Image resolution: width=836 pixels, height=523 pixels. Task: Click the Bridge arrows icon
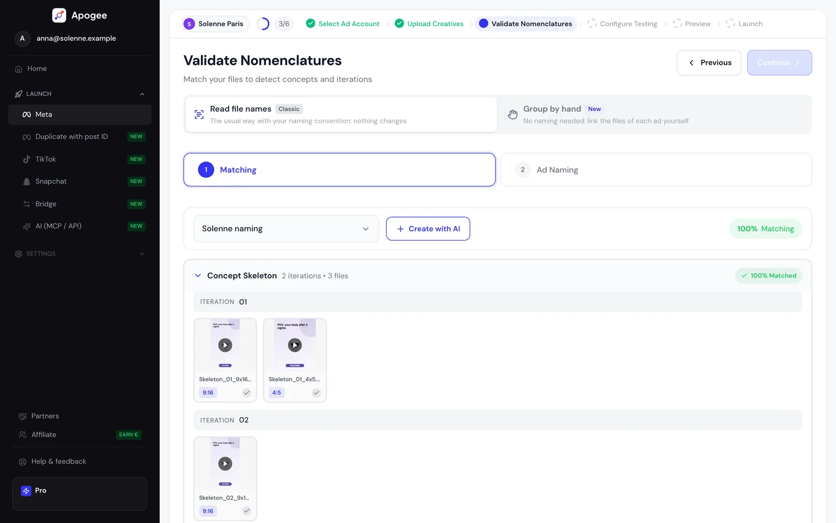(27, 204)
